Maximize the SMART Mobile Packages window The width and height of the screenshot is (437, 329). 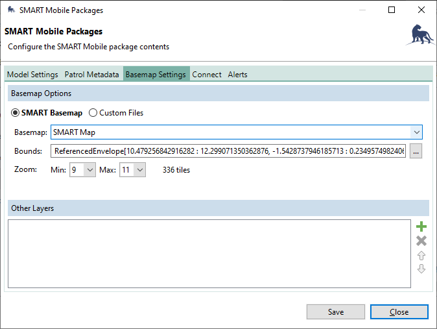[392, 10]
